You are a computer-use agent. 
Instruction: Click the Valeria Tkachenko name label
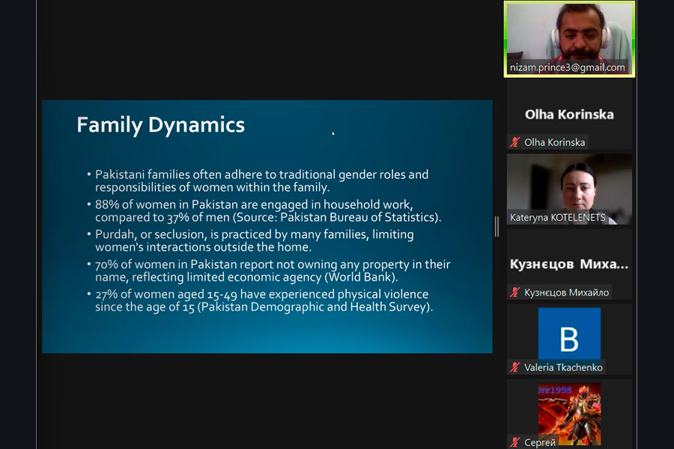click(x=563, y=367)
